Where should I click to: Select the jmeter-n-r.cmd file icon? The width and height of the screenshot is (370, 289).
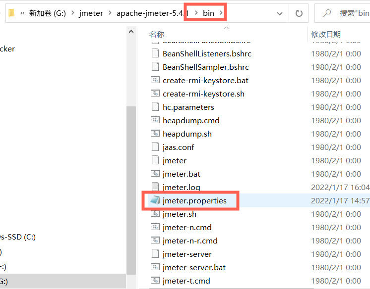pyautogui.click(x=155, y=240)
